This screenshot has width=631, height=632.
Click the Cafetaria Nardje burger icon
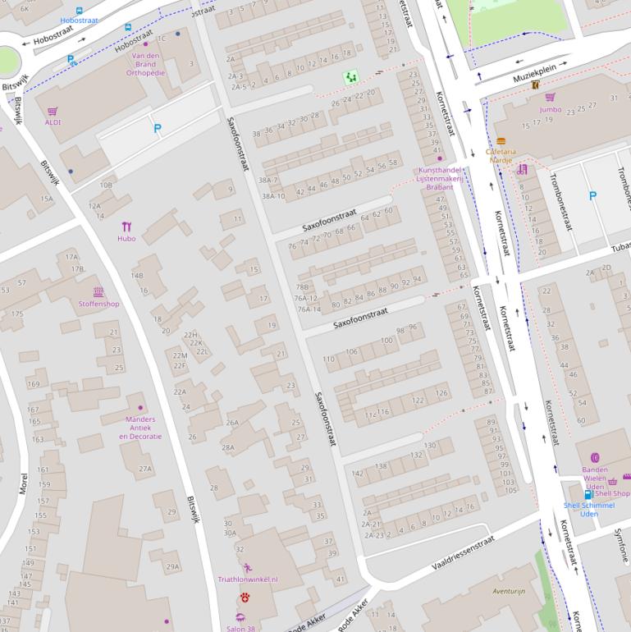[501, 140]
